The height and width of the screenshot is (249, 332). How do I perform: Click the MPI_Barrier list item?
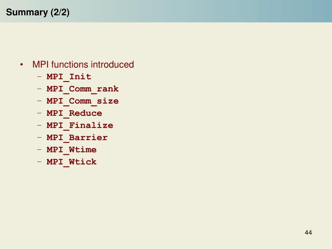tap(77, 137)
